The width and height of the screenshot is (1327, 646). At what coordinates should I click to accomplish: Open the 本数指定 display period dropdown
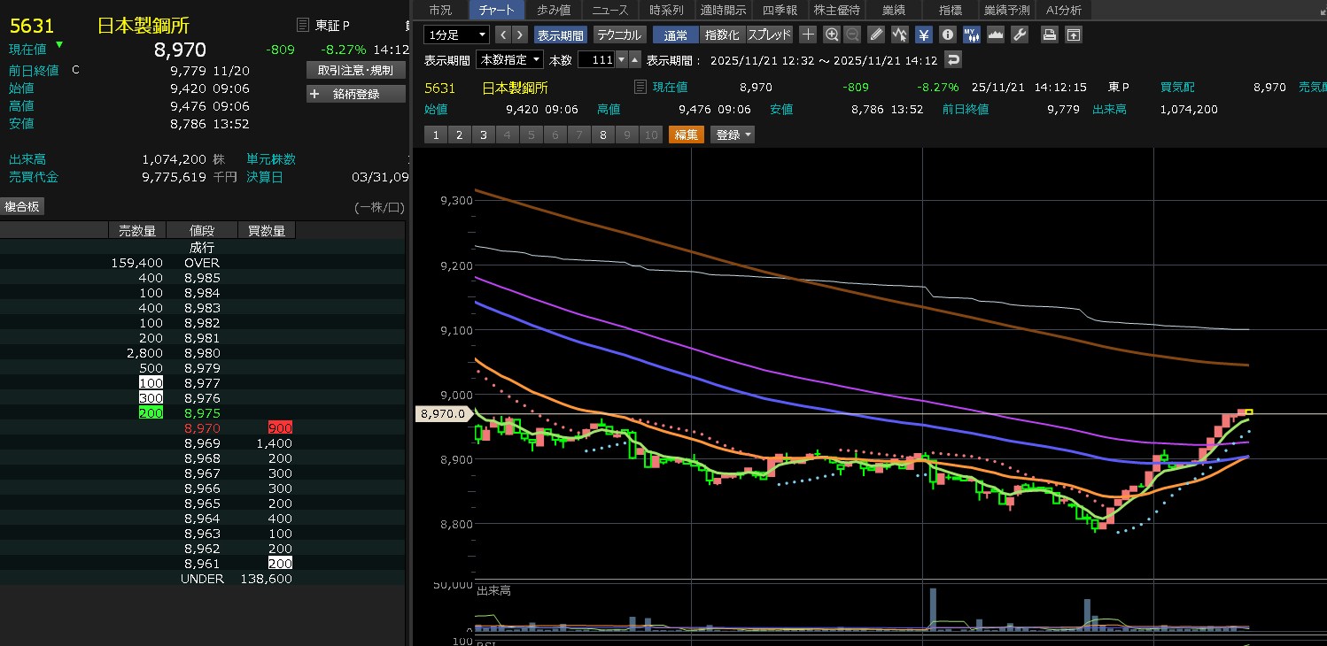(509, 60)
